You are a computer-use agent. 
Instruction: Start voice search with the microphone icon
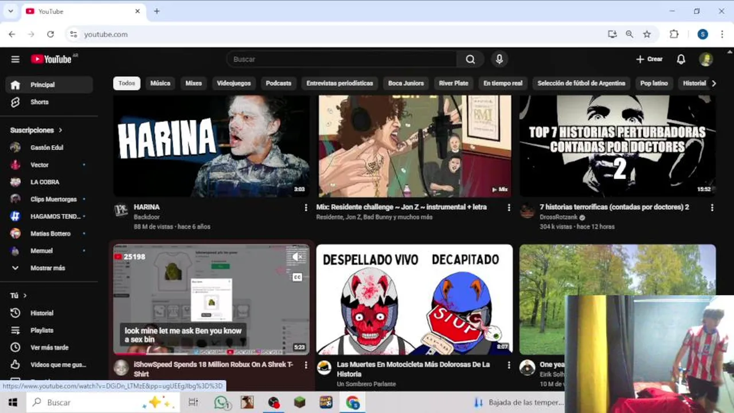coord(499,59)
